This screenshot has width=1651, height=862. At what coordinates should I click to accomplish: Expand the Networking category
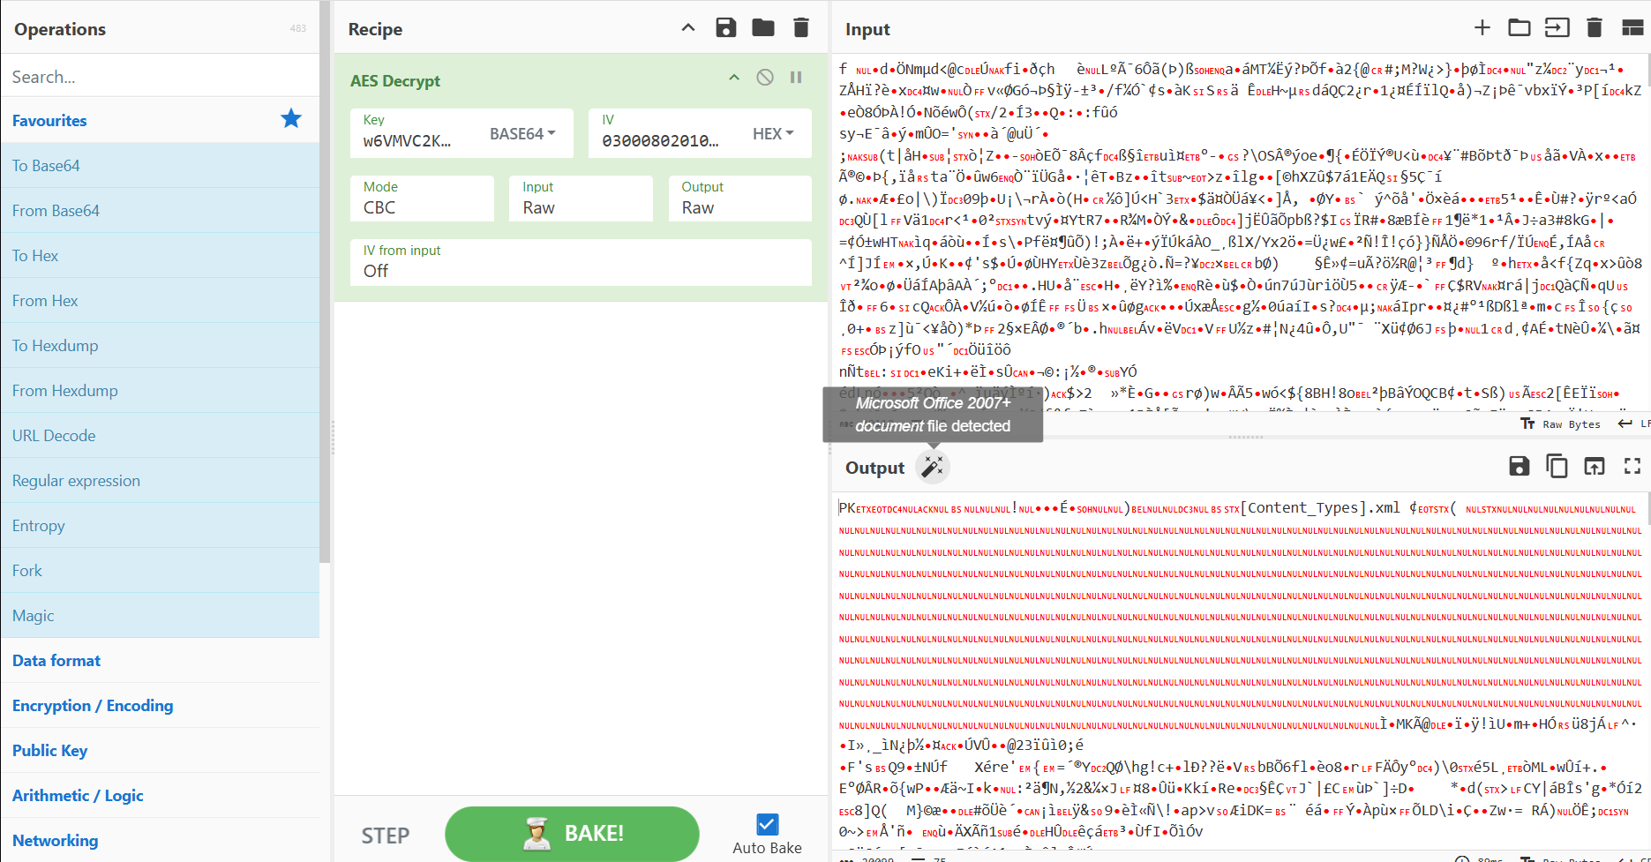[160, 840]
